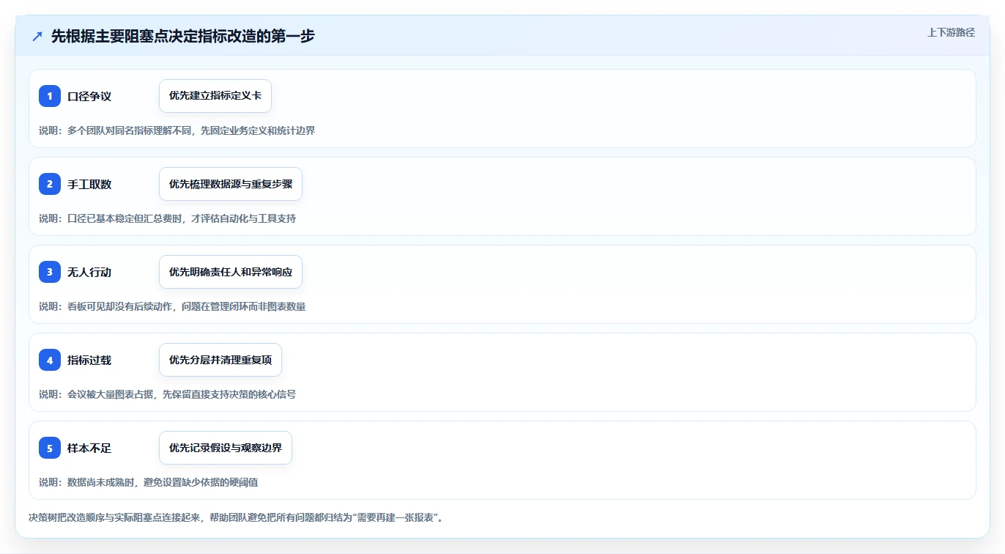This screenshot has height=554, width=1005.
Task: Click the description starting 多个团队对同名指标理解不同
Action: pos(177,130)
